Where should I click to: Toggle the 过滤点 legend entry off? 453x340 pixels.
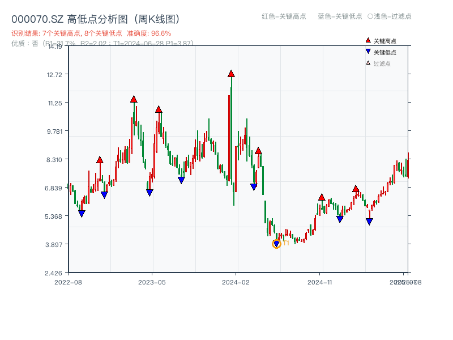click(x=378, y=63)
